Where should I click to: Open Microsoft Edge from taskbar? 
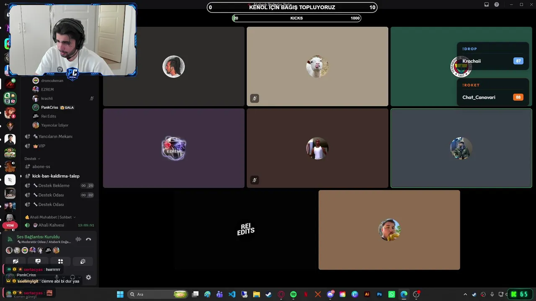404,294
